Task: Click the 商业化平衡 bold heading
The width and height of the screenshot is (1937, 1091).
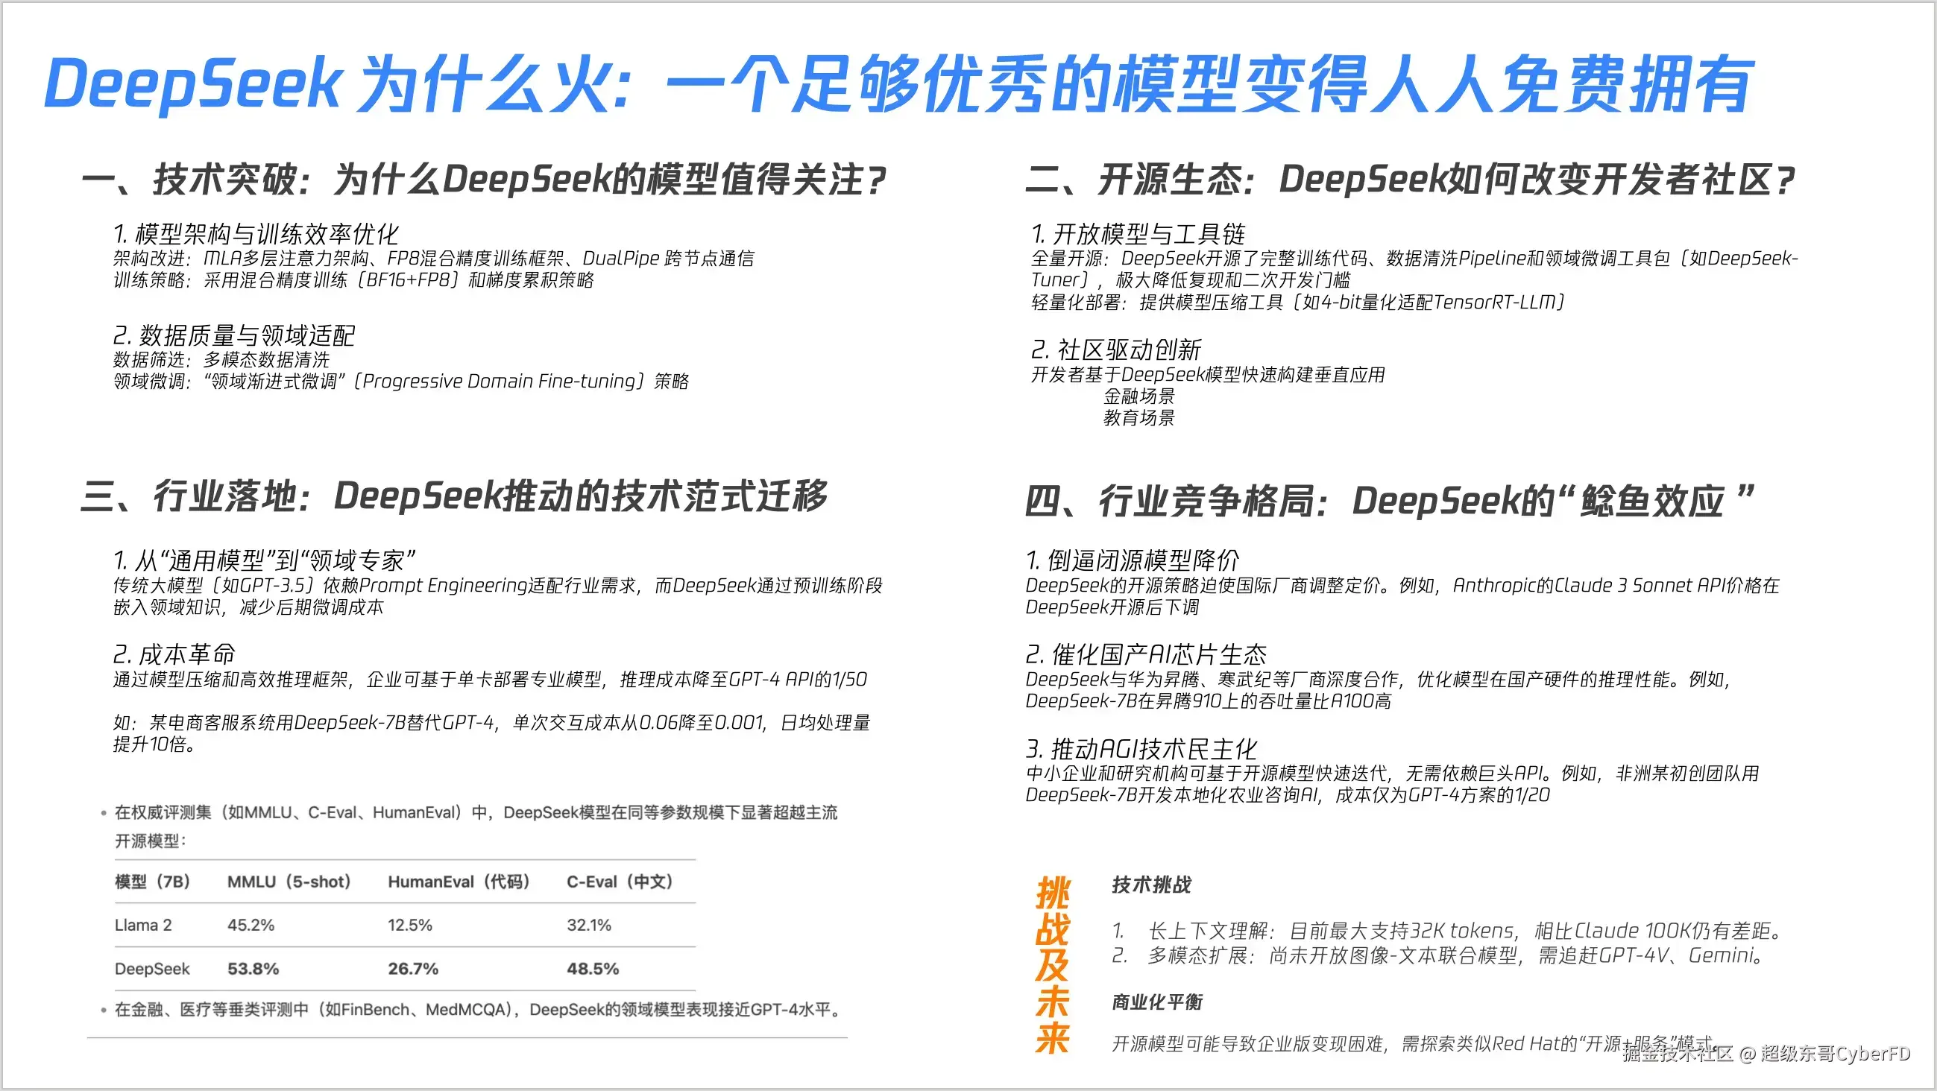Action: (1157, 1002)
